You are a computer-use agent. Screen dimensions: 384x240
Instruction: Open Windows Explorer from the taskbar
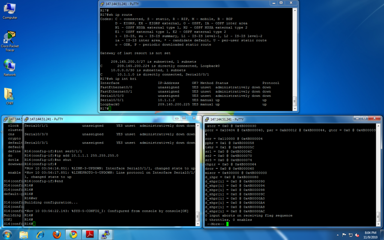coord(24,234)
